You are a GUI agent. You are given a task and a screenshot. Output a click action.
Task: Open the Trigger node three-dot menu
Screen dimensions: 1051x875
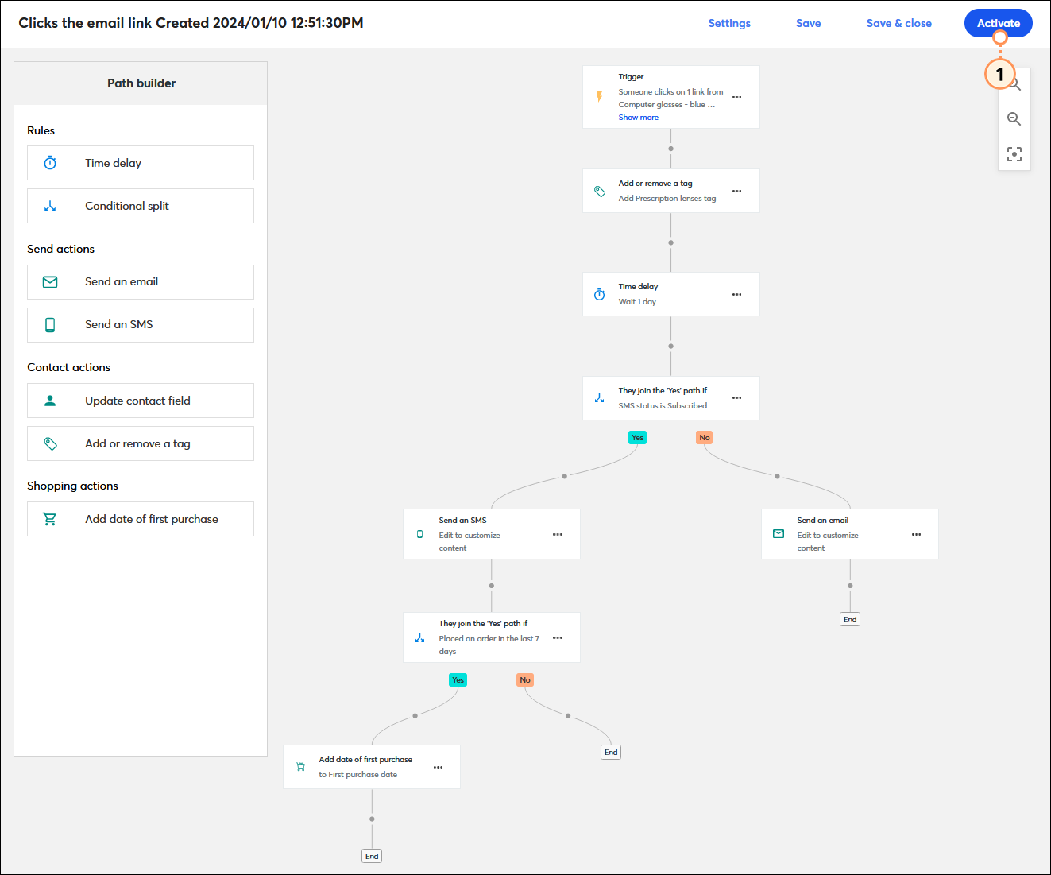pos(736,97)
